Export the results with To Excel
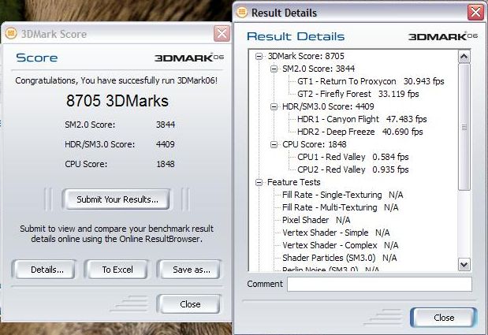Viewport: 488px width, 335px height. click(117, 270)
